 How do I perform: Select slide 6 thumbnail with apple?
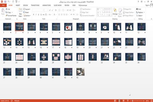[x=68, y=27]
